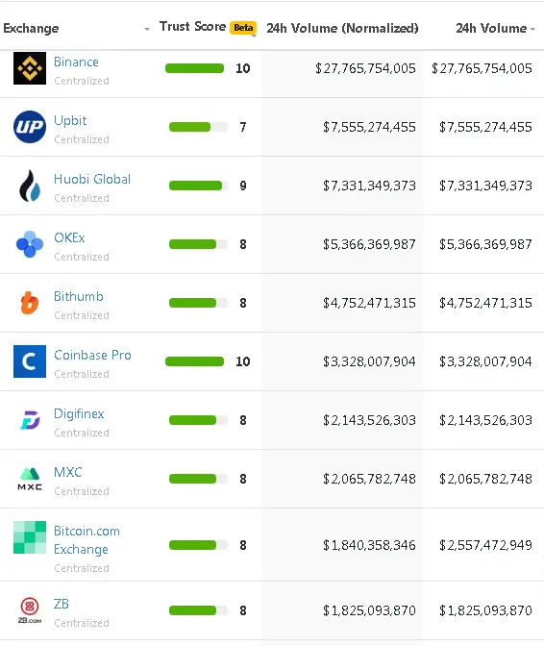Open the Coinbase Pro exchange link
Viewport: 544px width, 646px height.
(x=92, y=355)
